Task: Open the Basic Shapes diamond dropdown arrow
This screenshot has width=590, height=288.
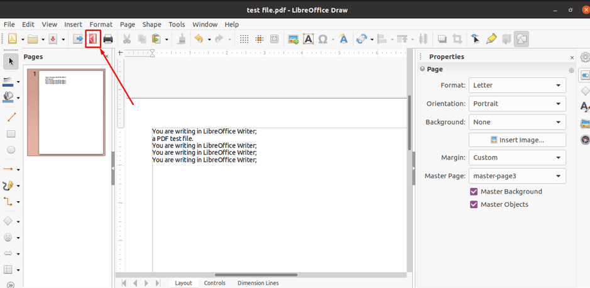Action: (x=18, y=221)
